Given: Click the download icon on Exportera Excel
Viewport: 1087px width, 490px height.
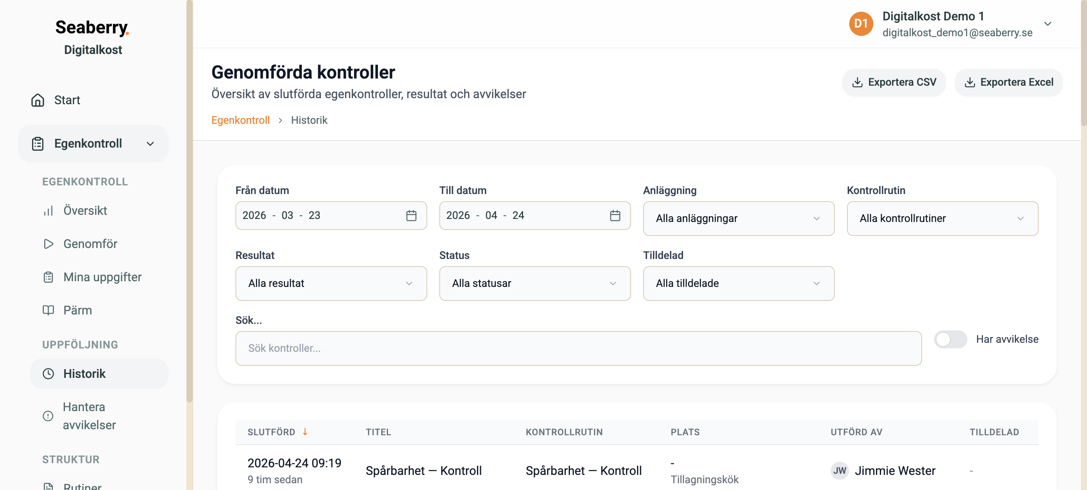Looking at the screenshot, I should [970, 82].
